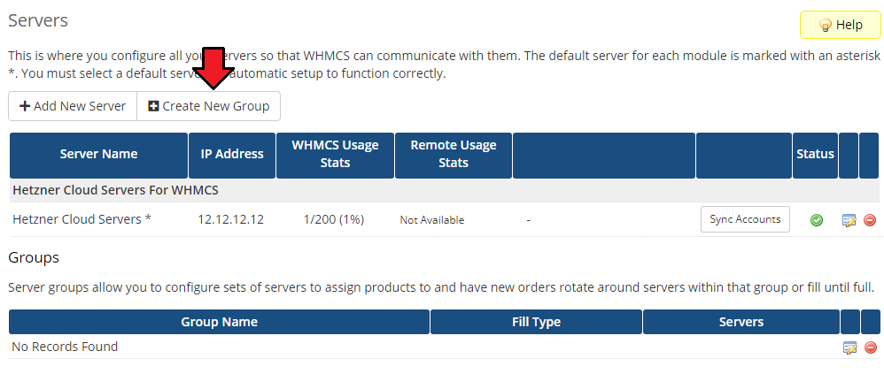Click the Add New Server button

[73, 106]
